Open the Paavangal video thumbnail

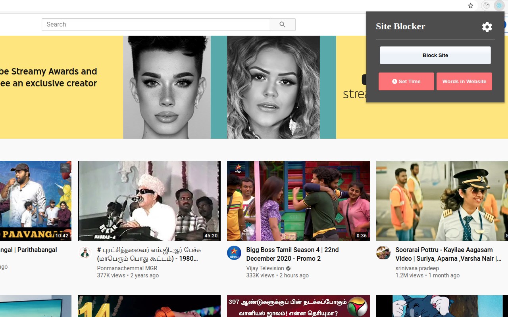(x=36, y=201)
